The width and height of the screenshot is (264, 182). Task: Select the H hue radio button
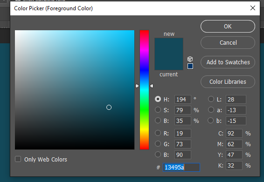(x=158, y=99)
